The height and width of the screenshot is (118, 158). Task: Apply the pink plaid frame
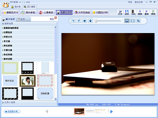(45, 81)
